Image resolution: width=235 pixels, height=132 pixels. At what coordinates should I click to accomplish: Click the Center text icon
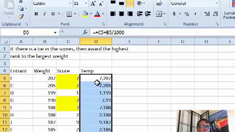[122, 14]
